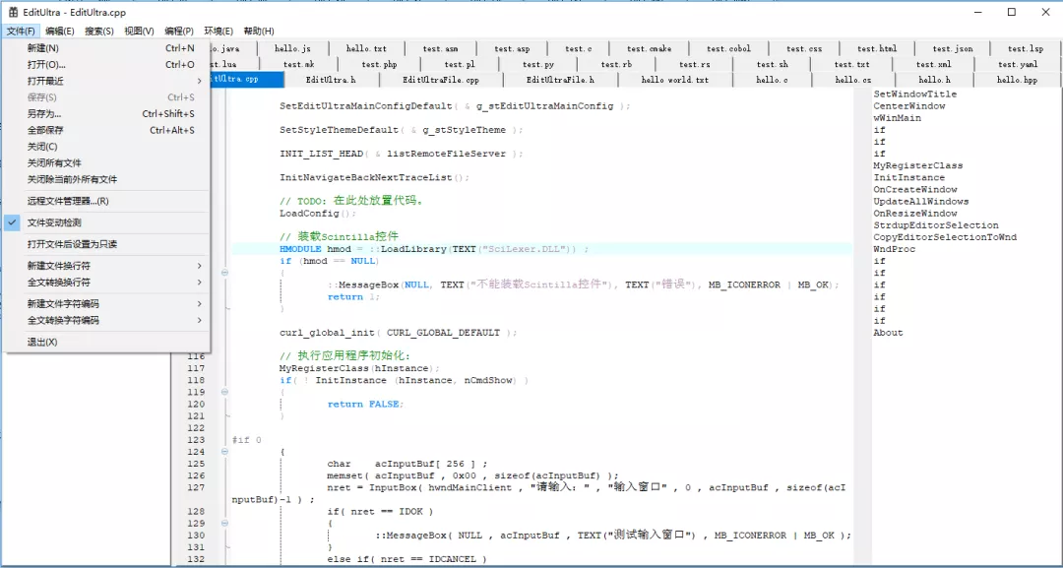Select the test.php tab
Image resolution: width=1063 pixels, height=568 pixels.
click(x=379, y=64)
